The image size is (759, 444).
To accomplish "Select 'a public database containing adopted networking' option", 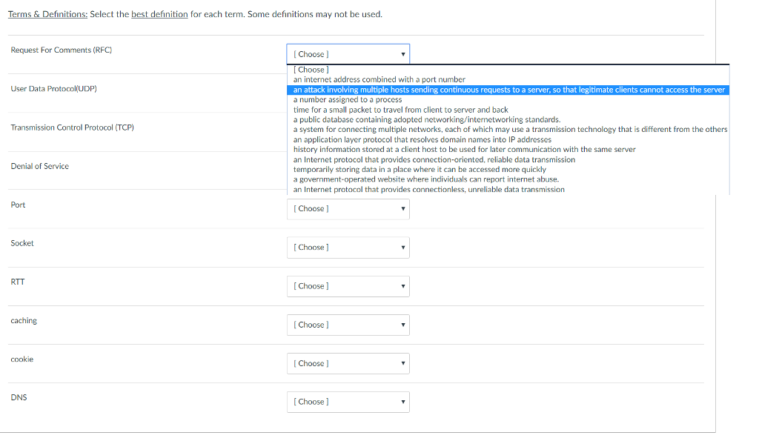I will coord(508,119).
